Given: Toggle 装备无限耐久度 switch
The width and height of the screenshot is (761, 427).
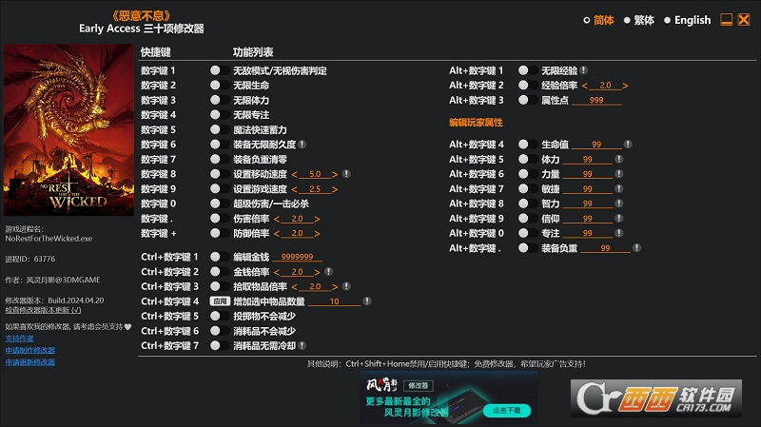Looking at the screenshot, I should pyautogui.click(x=220, y=145).
